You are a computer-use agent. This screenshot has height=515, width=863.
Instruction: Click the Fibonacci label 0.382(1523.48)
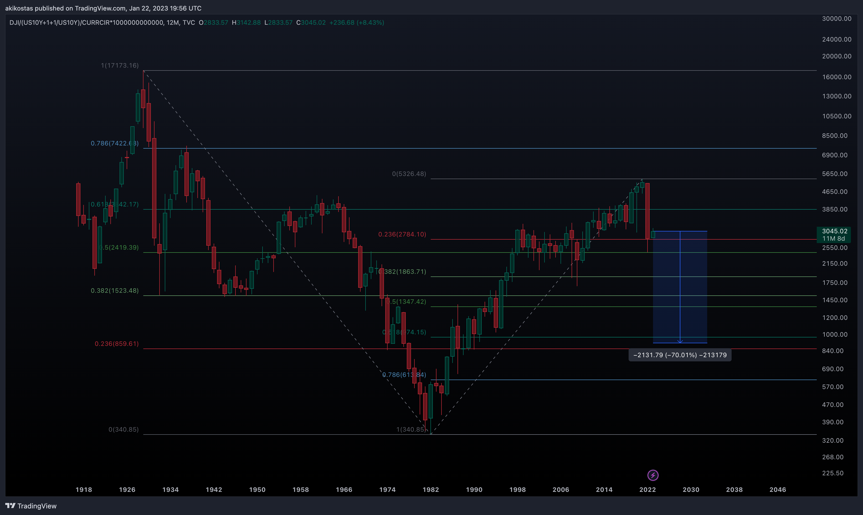point(115,290)
